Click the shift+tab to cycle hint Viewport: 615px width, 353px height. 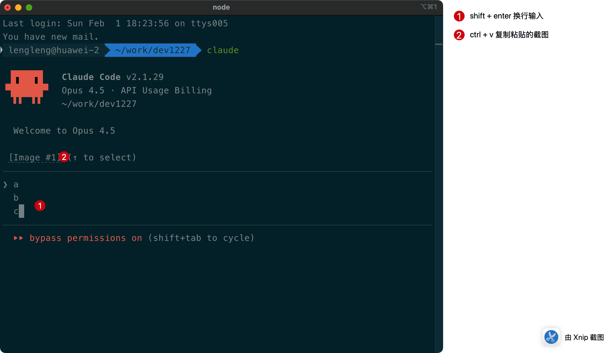[x=201, y=238]
